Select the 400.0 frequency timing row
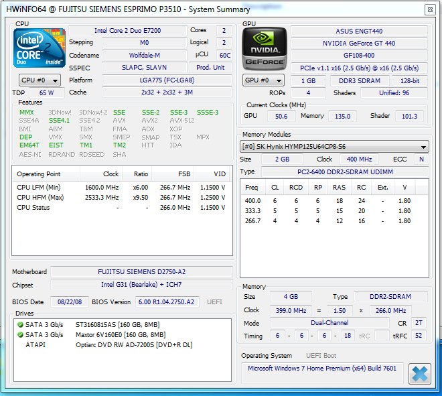 tap(334, 201)
